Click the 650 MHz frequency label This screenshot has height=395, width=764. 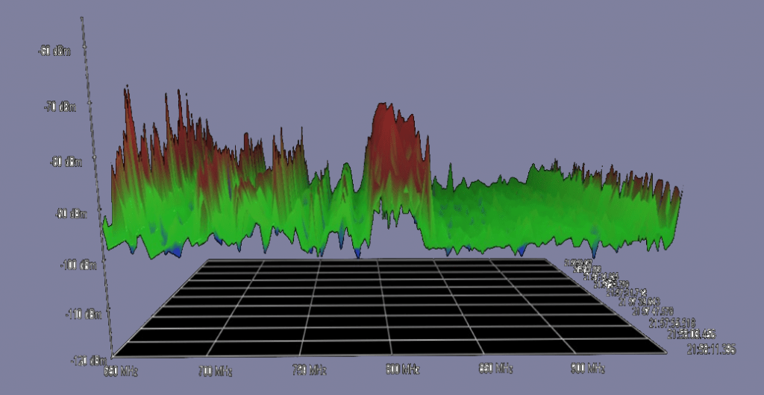(x=124, y=370)
